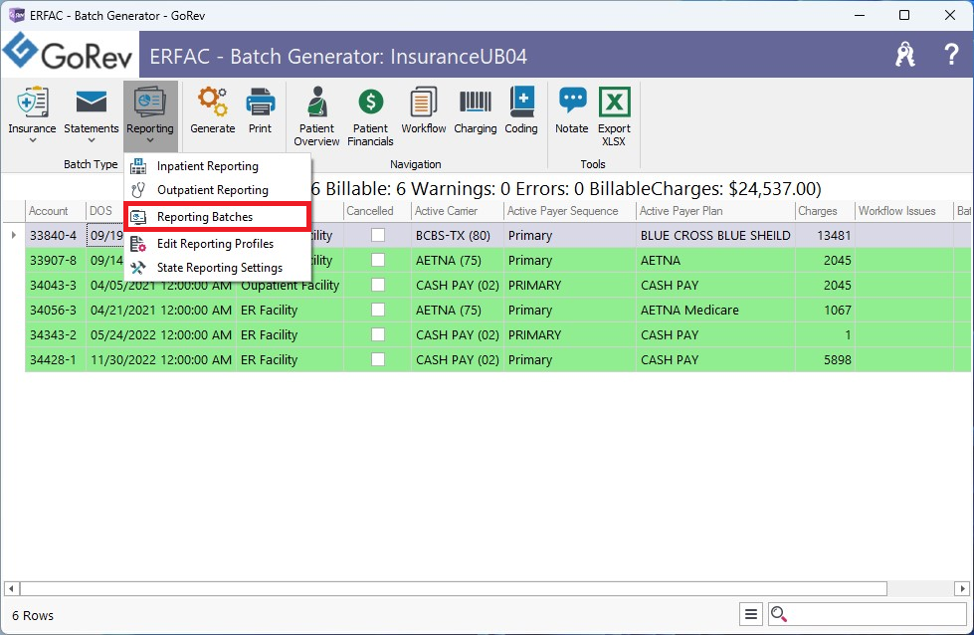Click the Notate speech bubble icon
The image size is (974, 635).
click(572, 101)
